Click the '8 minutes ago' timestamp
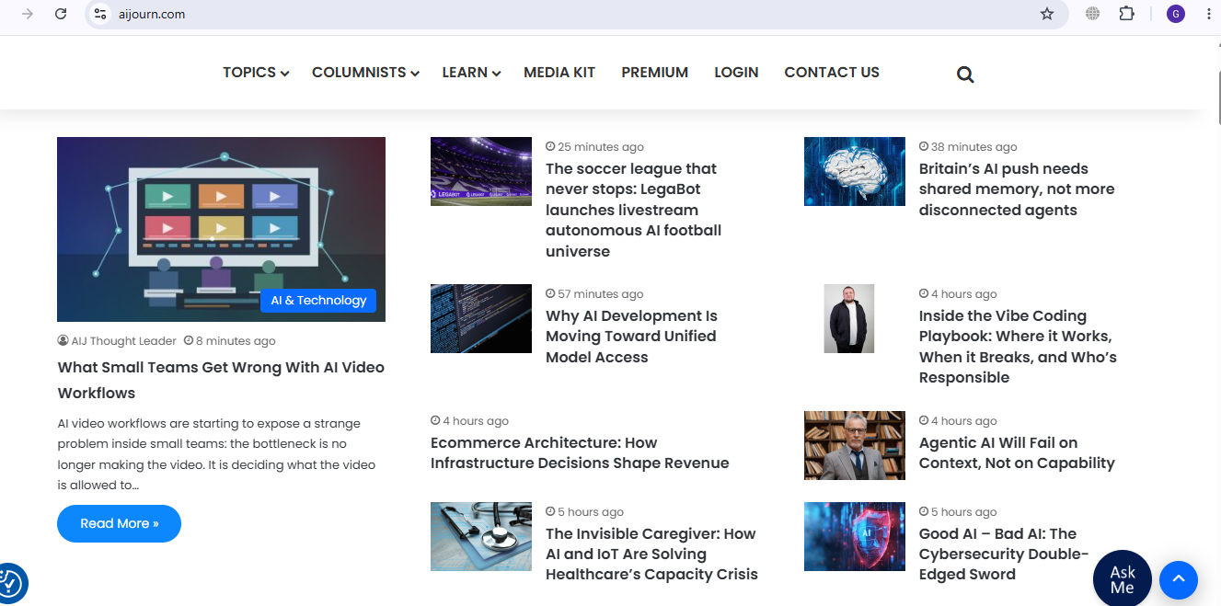The width and height of the screenshot is (1221, 606). (230, 341)
